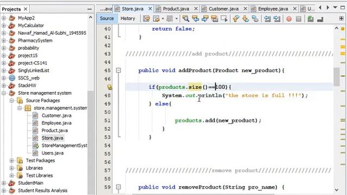Click the Back navigation icon in editor toolbar

(156, 19)
